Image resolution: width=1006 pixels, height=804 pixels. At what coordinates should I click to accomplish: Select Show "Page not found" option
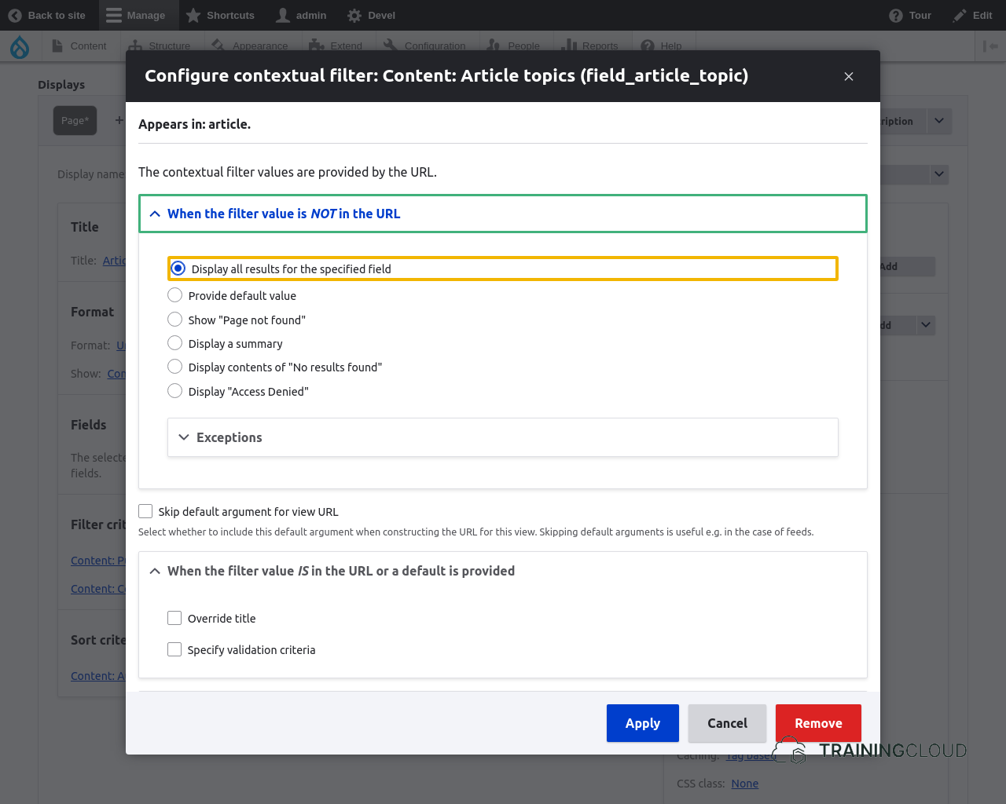(175, 320)
